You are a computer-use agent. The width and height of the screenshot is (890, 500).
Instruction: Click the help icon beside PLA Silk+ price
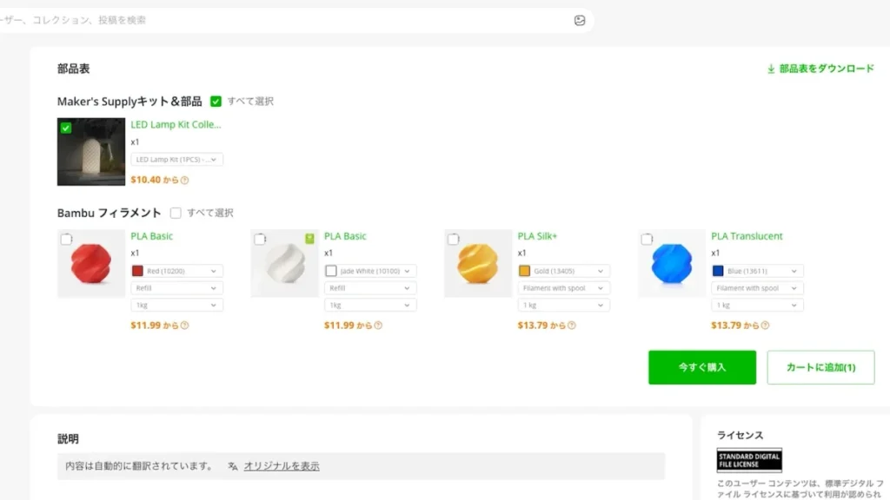click(572, 326)
